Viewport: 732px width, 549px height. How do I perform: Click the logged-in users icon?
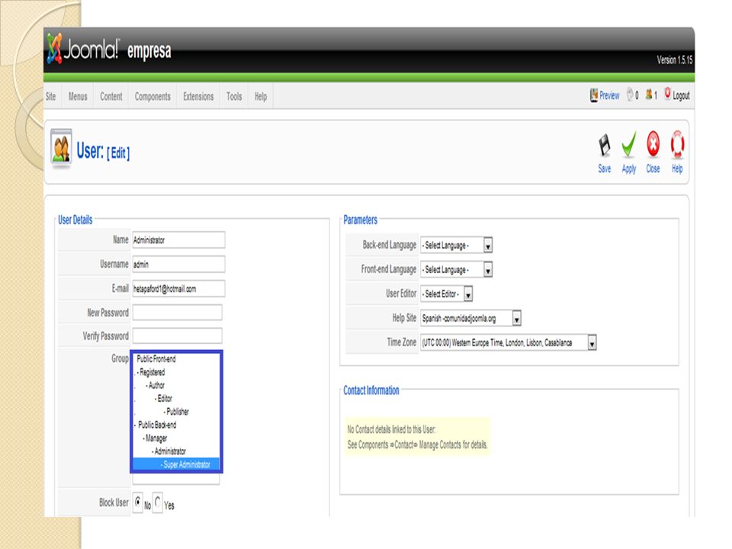pos(649,95)
